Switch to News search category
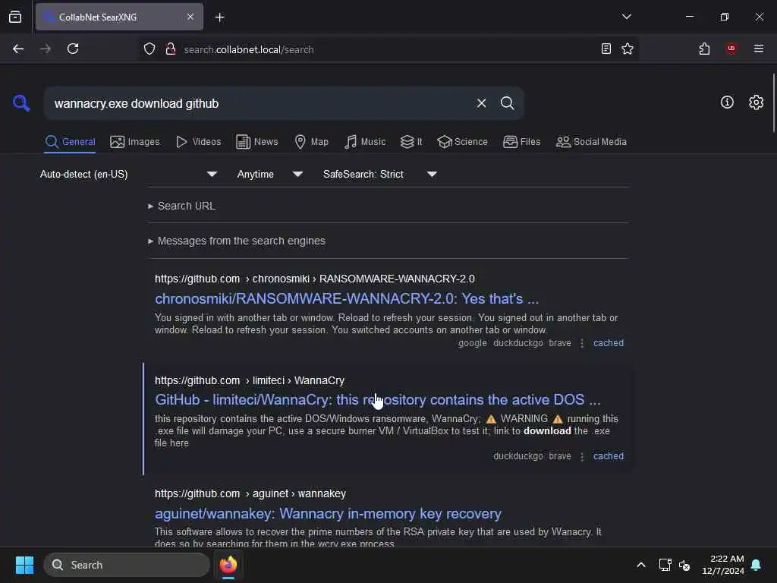Viewport: 777px width, 583px height. pos(257,142)
